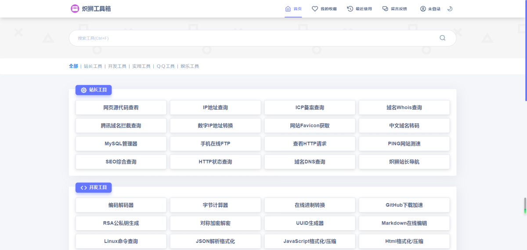Screen dimensions: 527x250
Task: Click the 开发工具 code section badge
Action: (x=94, y=188)
